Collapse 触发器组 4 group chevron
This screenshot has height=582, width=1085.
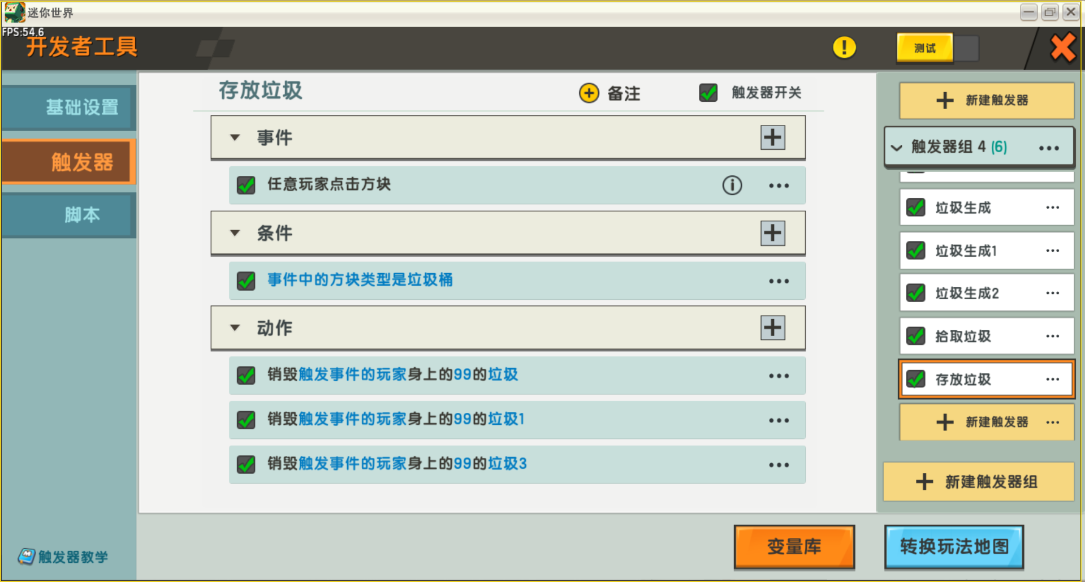[x=896, y=148]
